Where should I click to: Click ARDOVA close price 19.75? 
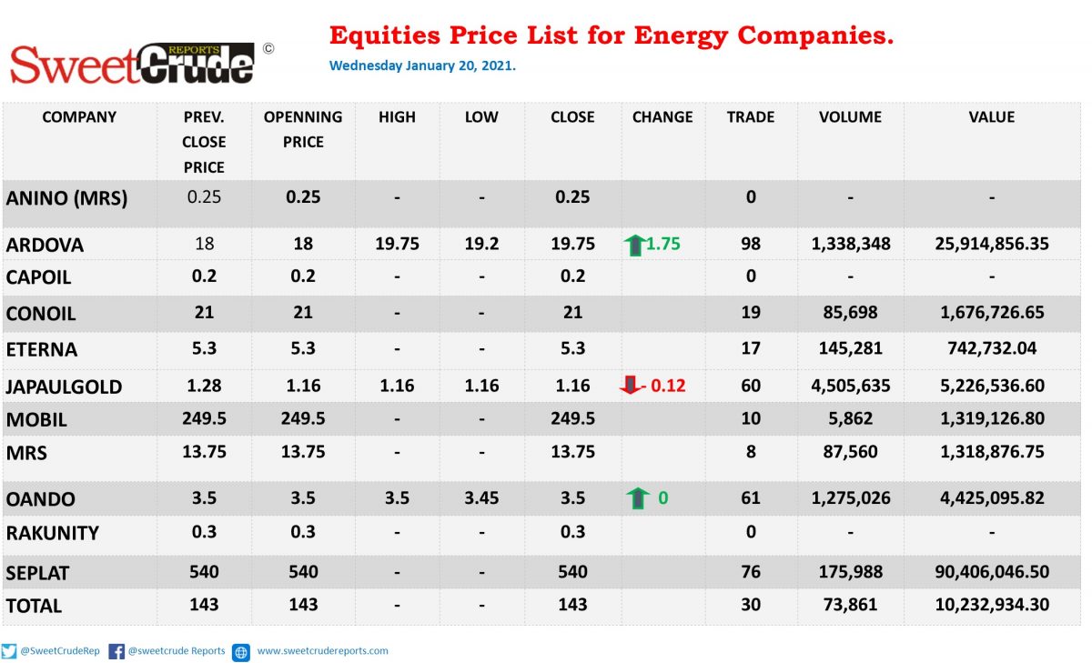point(572,244)
